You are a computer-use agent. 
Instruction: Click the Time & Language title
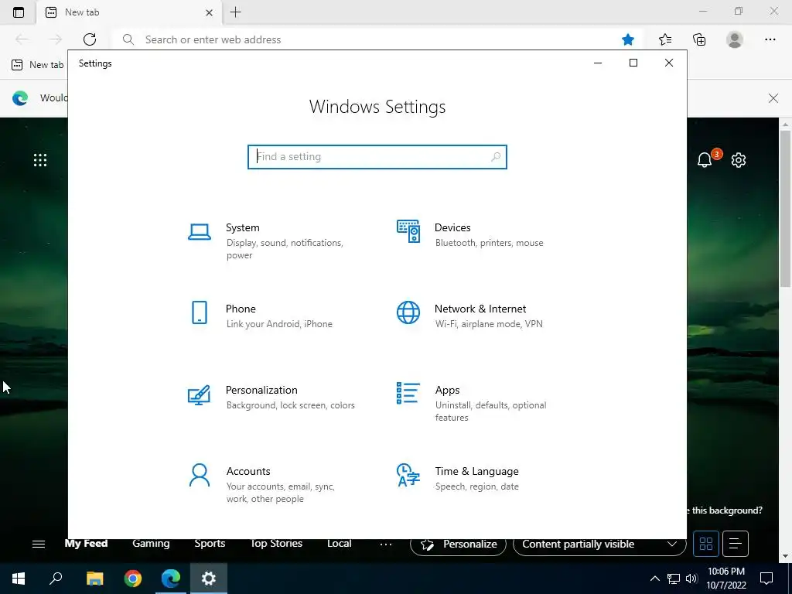(476, 471)
